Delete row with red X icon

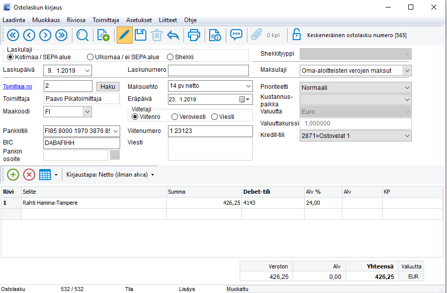(x=29, y=175)
